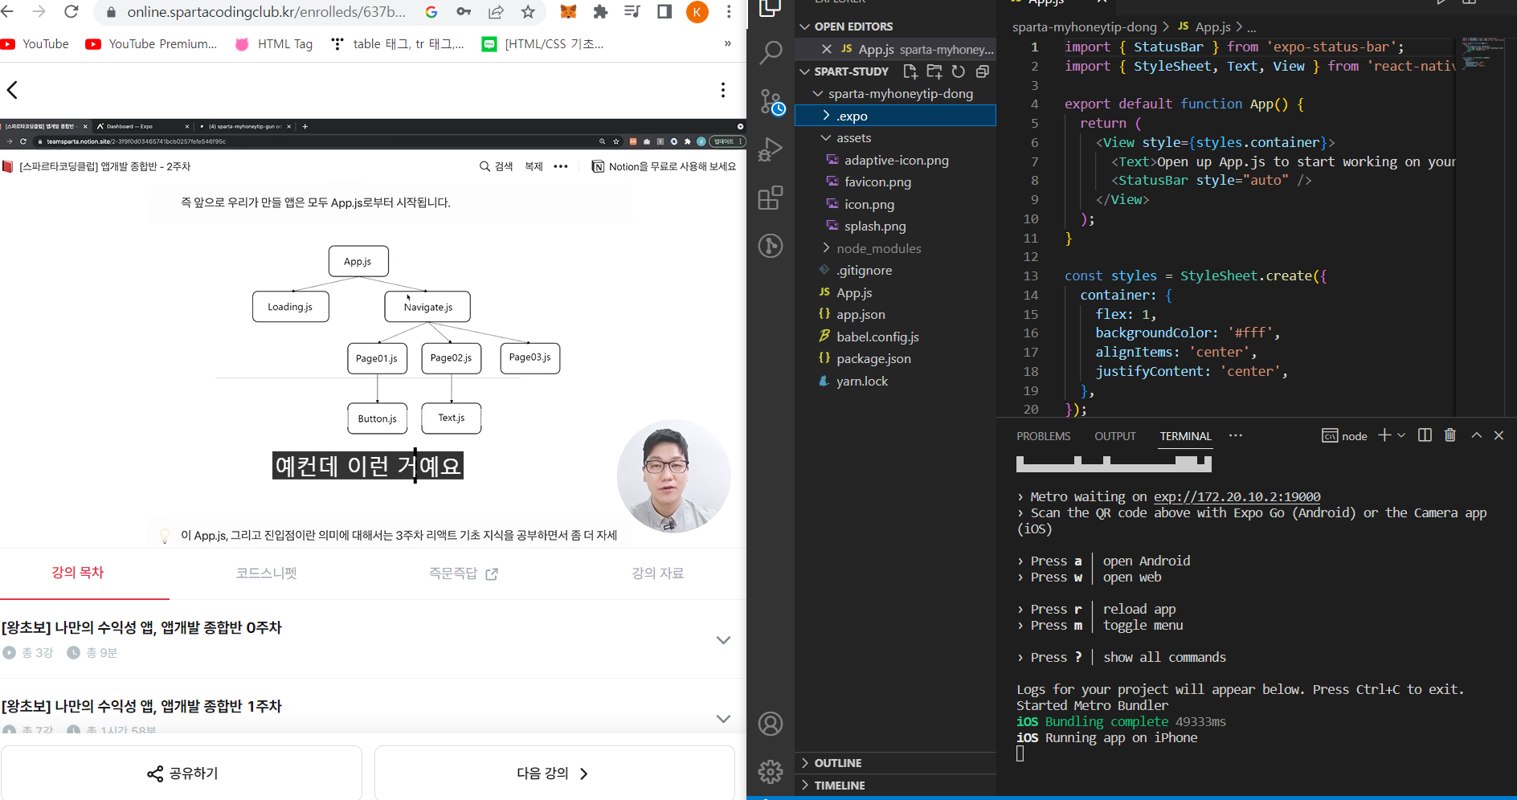Image resolution: width=1517 pixels, height=800 pixels.
Task: Go back with the lecture page arrow
Action: click(x=13, y=90)
